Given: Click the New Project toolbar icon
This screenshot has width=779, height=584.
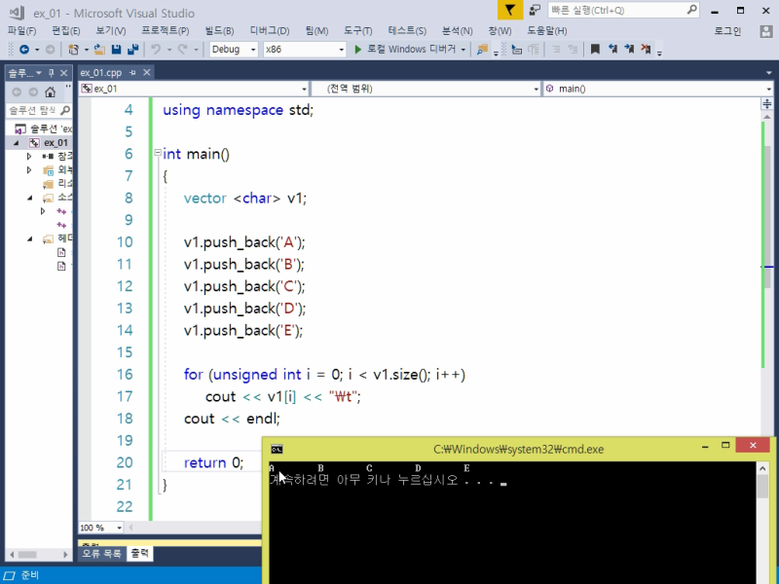Looking at the screenshot, I should point(74,50).
